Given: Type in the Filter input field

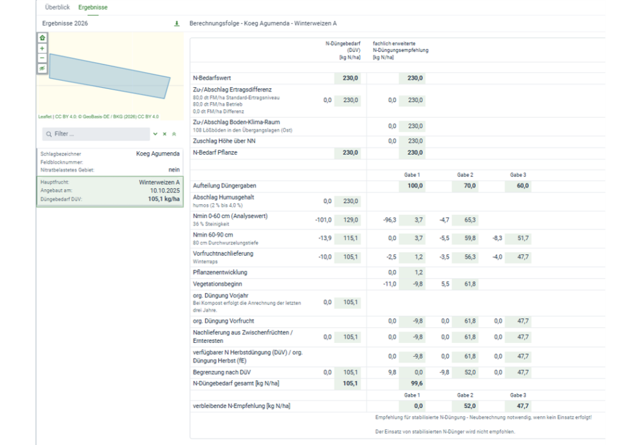Looking at the screenshot, I should coord(100,134).
